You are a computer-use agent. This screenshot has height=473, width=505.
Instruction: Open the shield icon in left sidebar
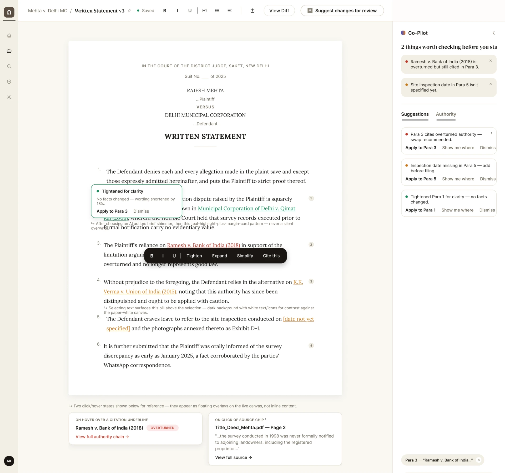(x=9, y=82)
